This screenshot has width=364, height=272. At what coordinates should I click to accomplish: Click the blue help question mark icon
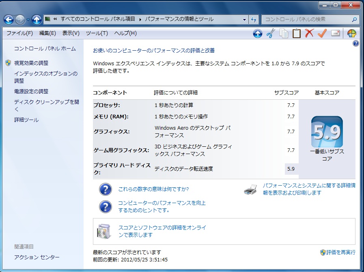click(x=355, y=43)
